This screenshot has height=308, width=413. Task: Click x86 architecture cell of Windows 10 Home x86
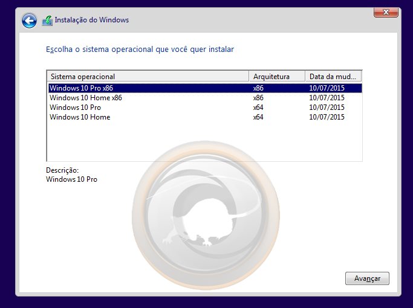pyautogui.click(x=258, y=98)
